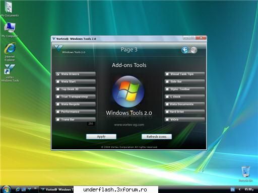Viewport: 258px width, 193px height.
Task: Select the My Computer desktop icon
Action: tap(10, 30)
